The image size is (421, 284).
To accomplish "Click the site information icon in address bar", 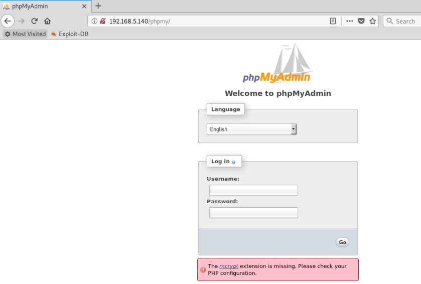I will (x=94, y=21).
